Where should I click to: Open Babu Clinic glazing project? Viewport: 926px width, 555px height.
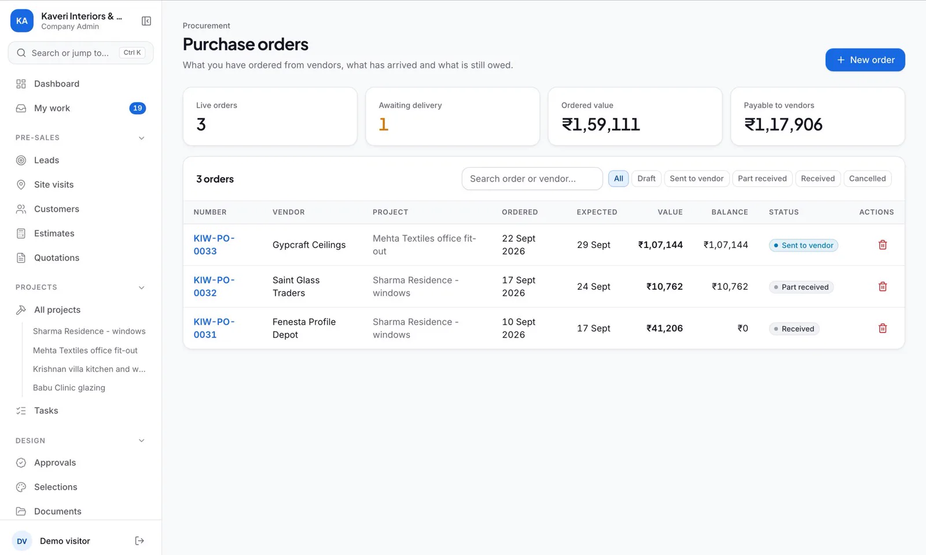[x=69, y=388]
